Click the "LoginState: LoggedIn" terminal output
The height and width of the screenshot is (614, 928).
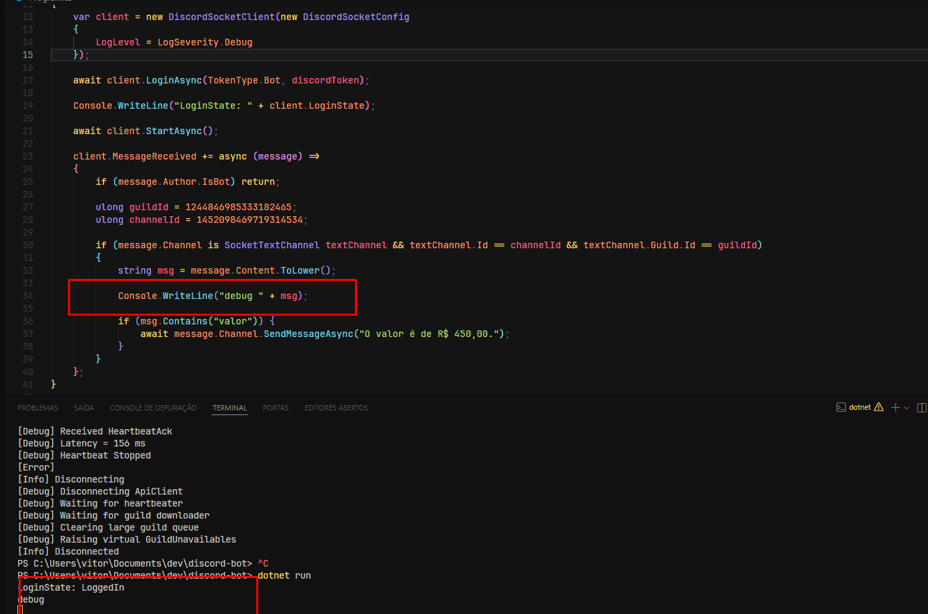(71, 587)
